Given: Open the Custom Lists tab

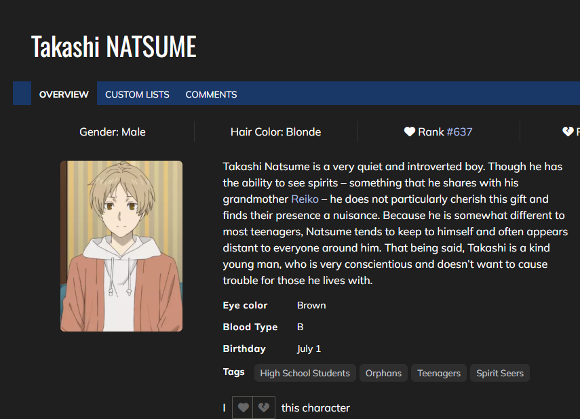Looking at the screenshot, I should [x=137, y=94].
